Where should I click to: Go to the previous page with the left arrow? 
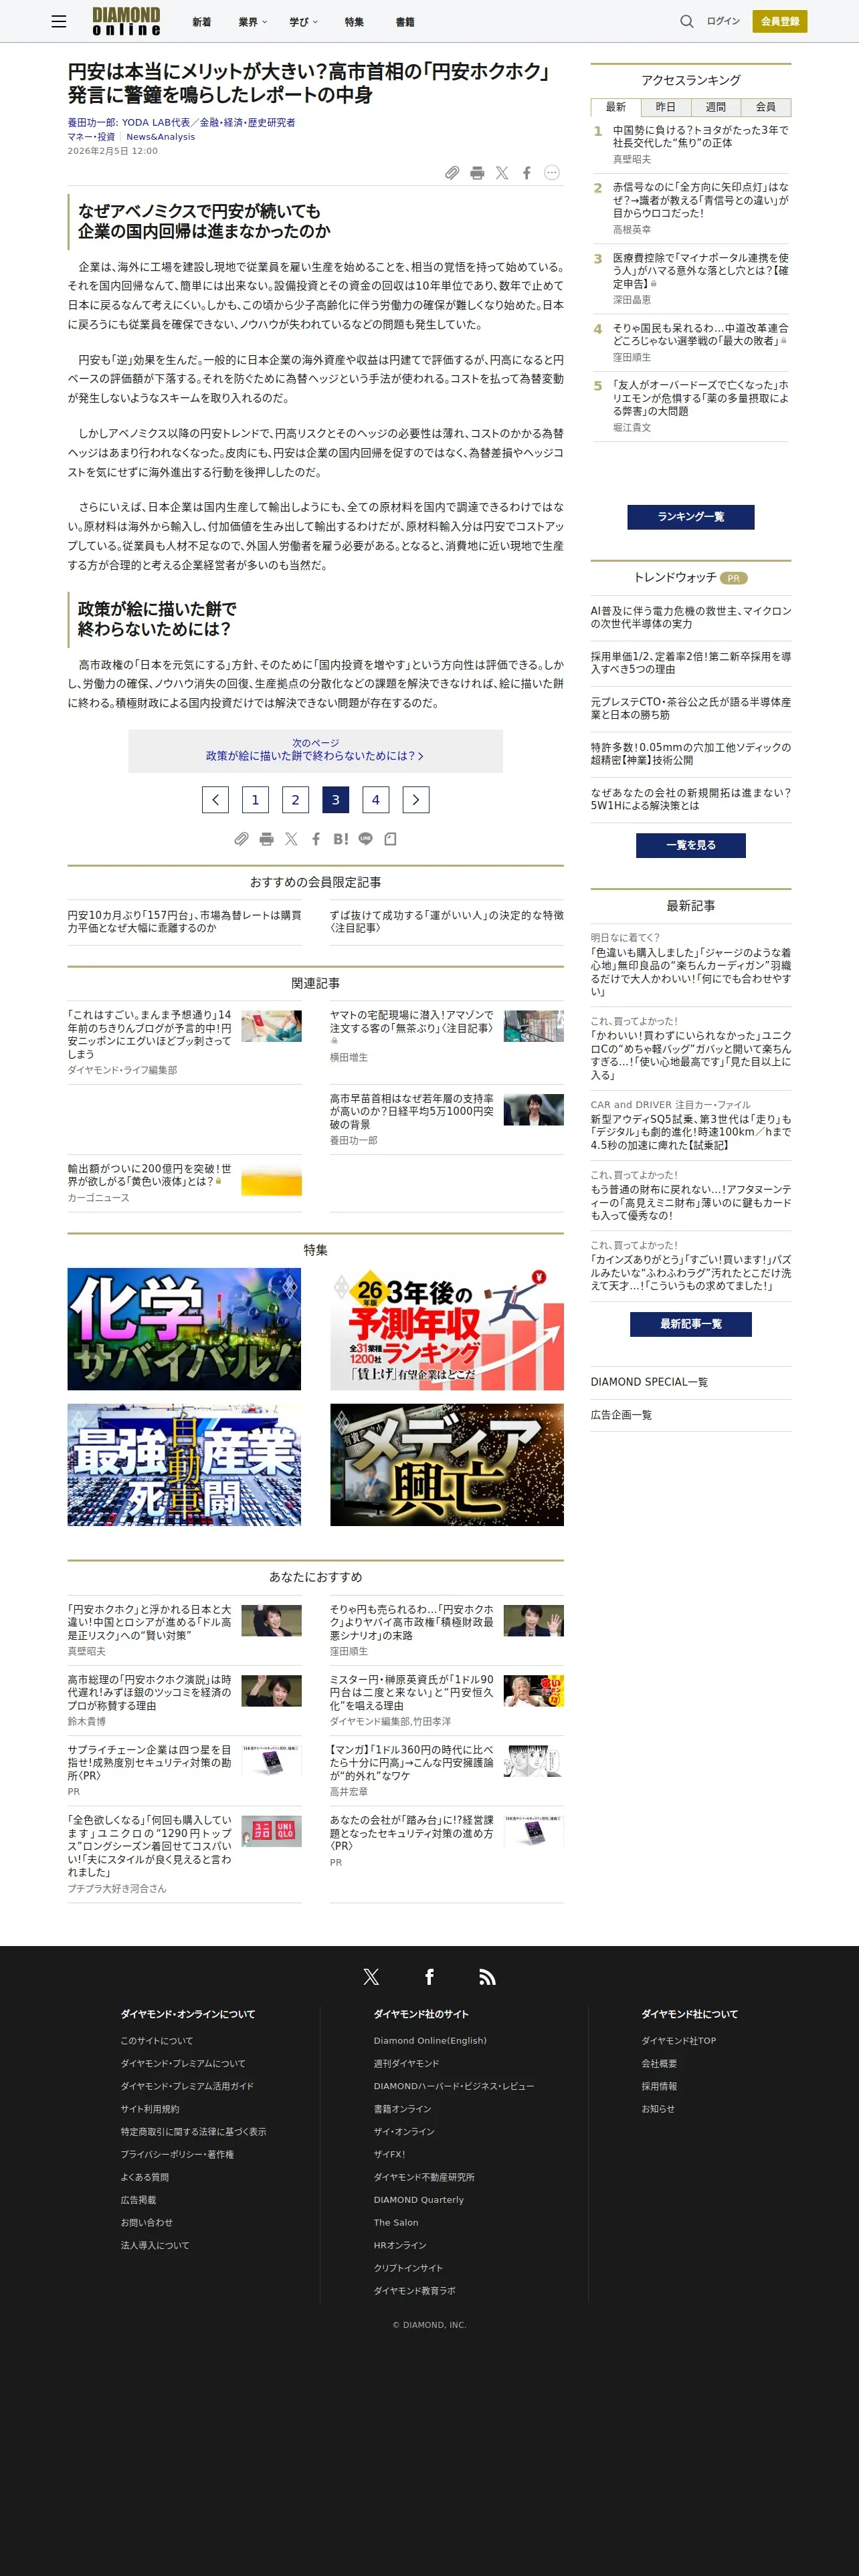pyautogui.click(x=215, y=800)
